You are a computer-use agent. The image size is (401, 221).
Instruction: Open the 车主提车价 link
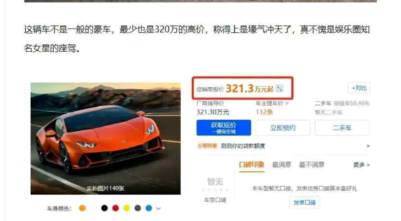pyautogui.click(x=272, y=103)
